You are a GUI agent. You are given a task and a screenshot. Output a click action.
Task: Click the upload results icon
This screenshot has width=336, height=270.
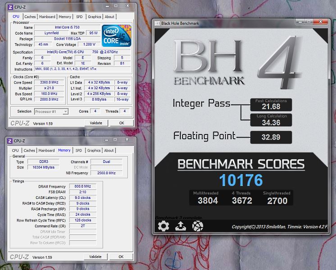[181, 226]
